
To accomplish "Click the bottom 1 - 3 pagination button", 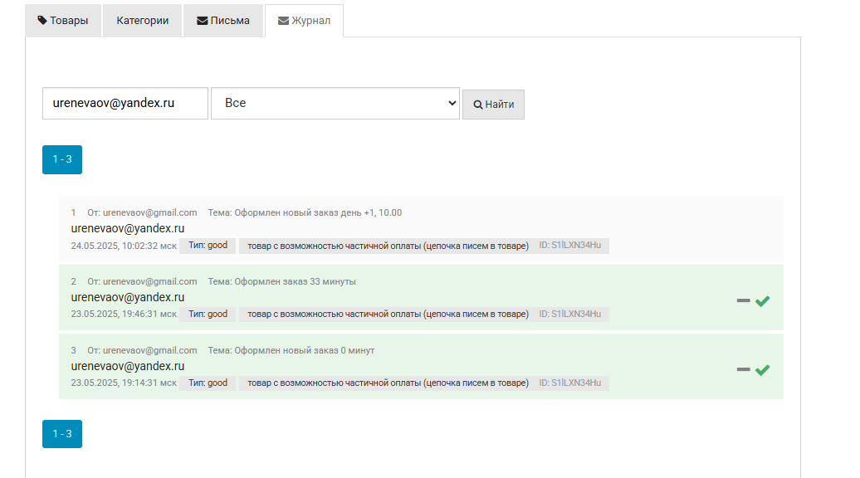I will [x=62, y=434].
